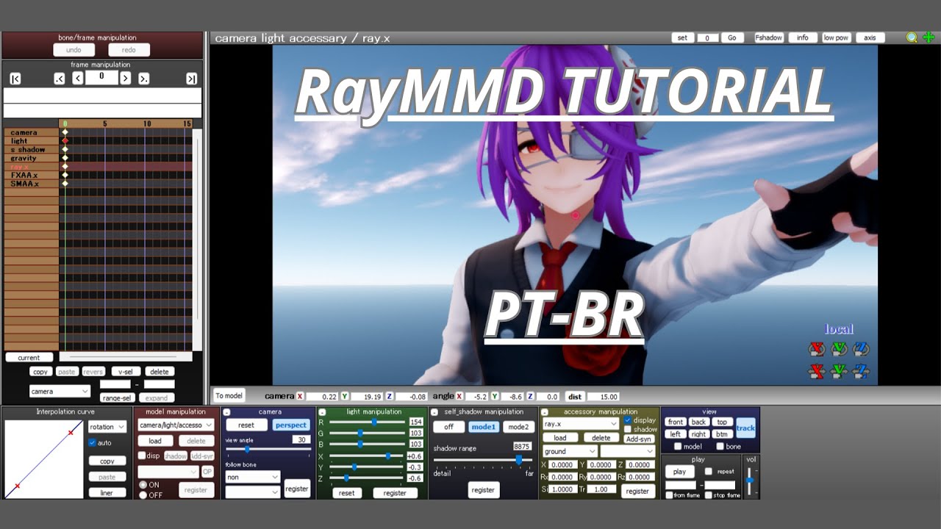
Task: Check the from flame checkbox
Action: [x=669, y=495]
